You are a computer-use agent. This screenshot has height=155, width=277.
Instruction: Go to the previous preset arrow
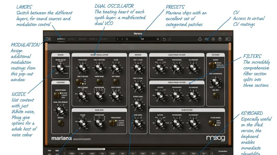(118, 39)
